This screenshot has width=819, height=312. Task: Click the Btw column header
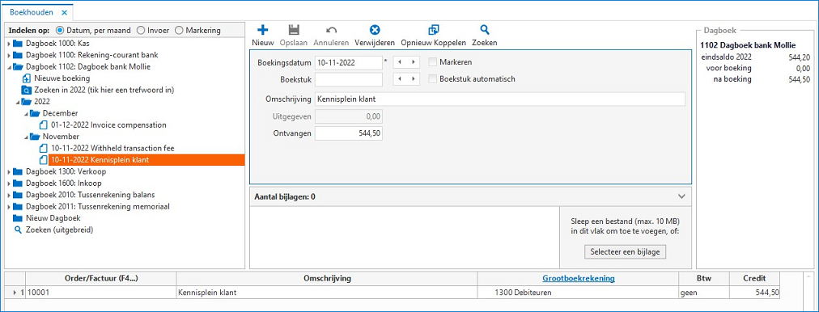click(x=703, y=278)
